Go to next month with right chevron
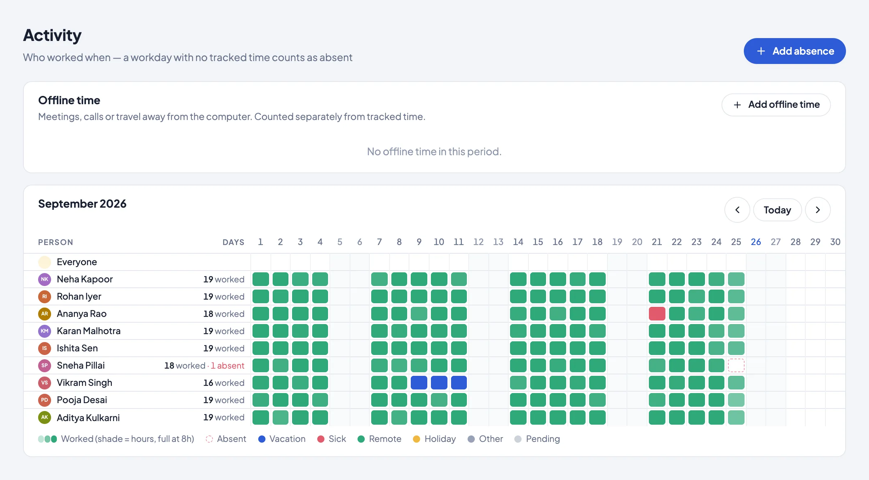Screen dimensions: 869x480 click(818, 210)
